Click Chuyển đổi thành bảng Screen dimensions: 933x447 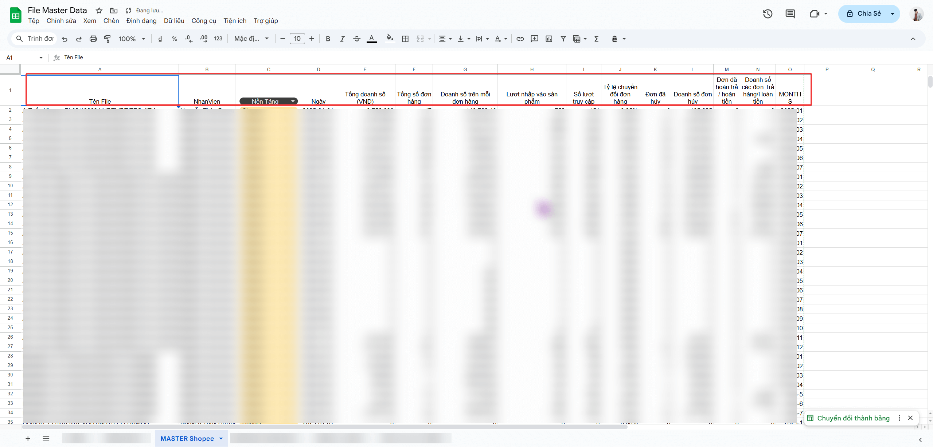click(x=853, y=418)
